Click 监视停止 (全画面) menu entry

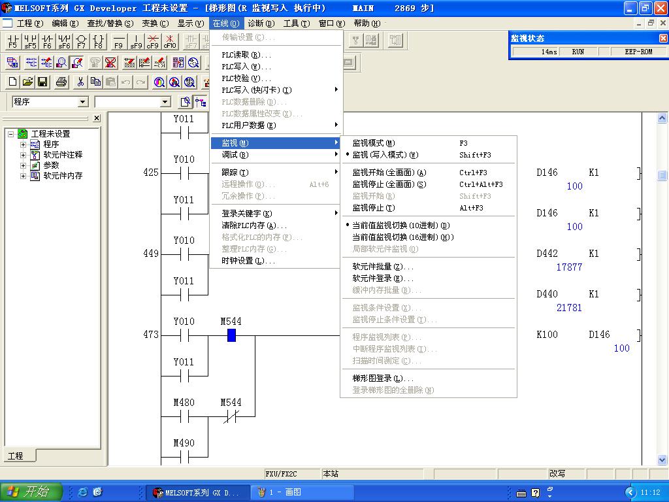(389, 184)
